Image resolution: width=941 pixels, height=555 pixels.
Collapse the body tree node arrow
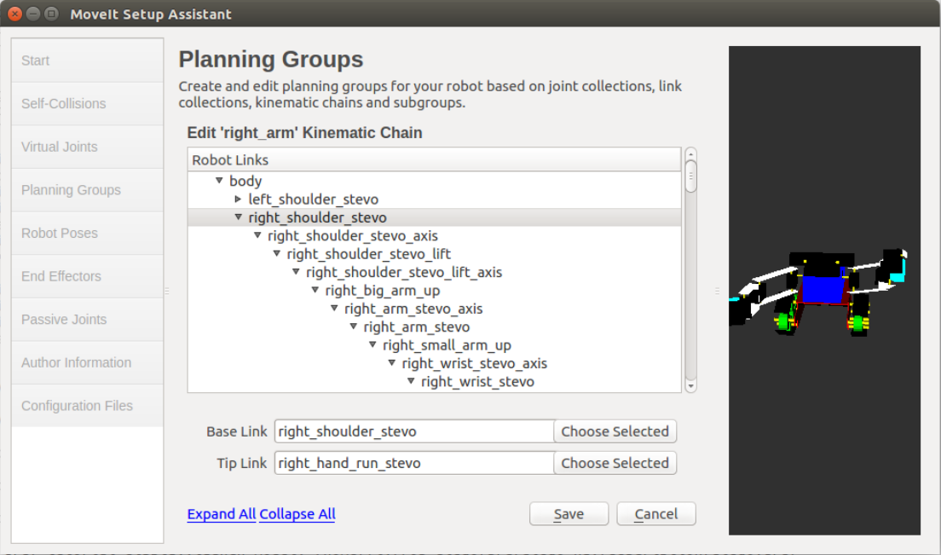(219, 181)
